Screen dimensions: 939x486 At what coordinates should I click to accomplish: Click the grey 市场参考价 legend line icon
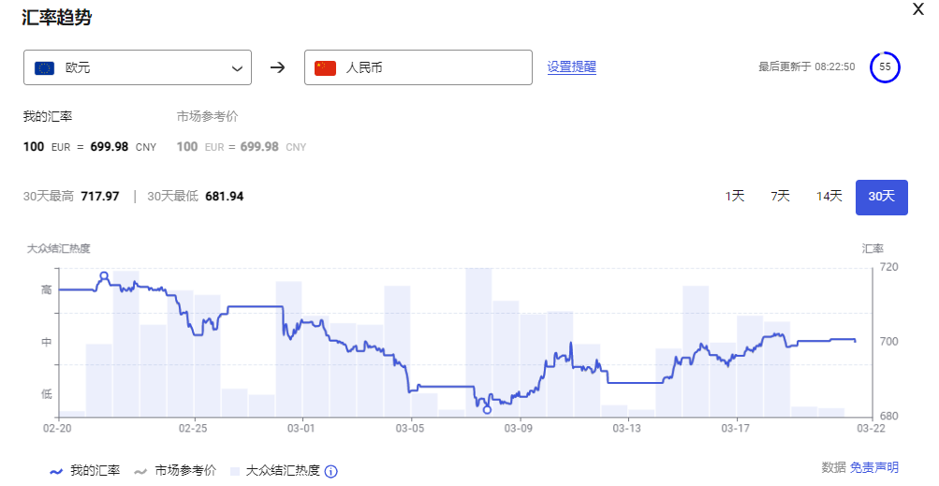tap(141, 471)
